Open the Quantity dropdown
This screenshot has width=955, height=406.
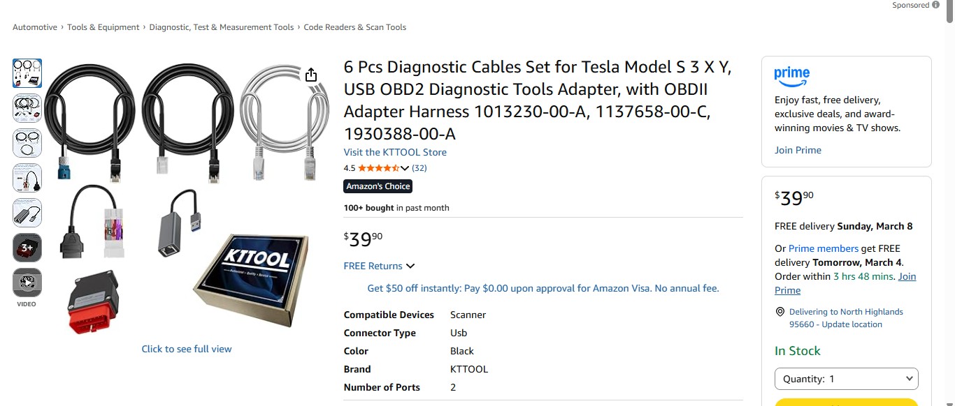pyautogui.click(x=846, y=379)
